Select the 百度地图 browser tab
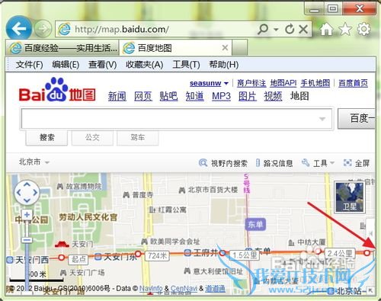Image resolution: width=381 pixels, height=301 pixels. coord(175,48)
